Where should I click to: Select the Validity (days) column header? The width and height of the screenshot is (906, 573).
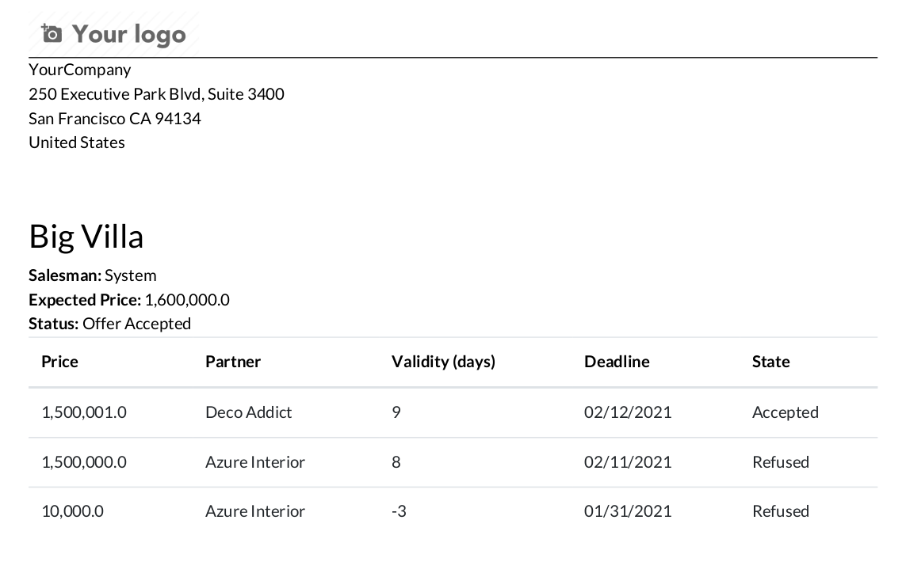(443, 361)
